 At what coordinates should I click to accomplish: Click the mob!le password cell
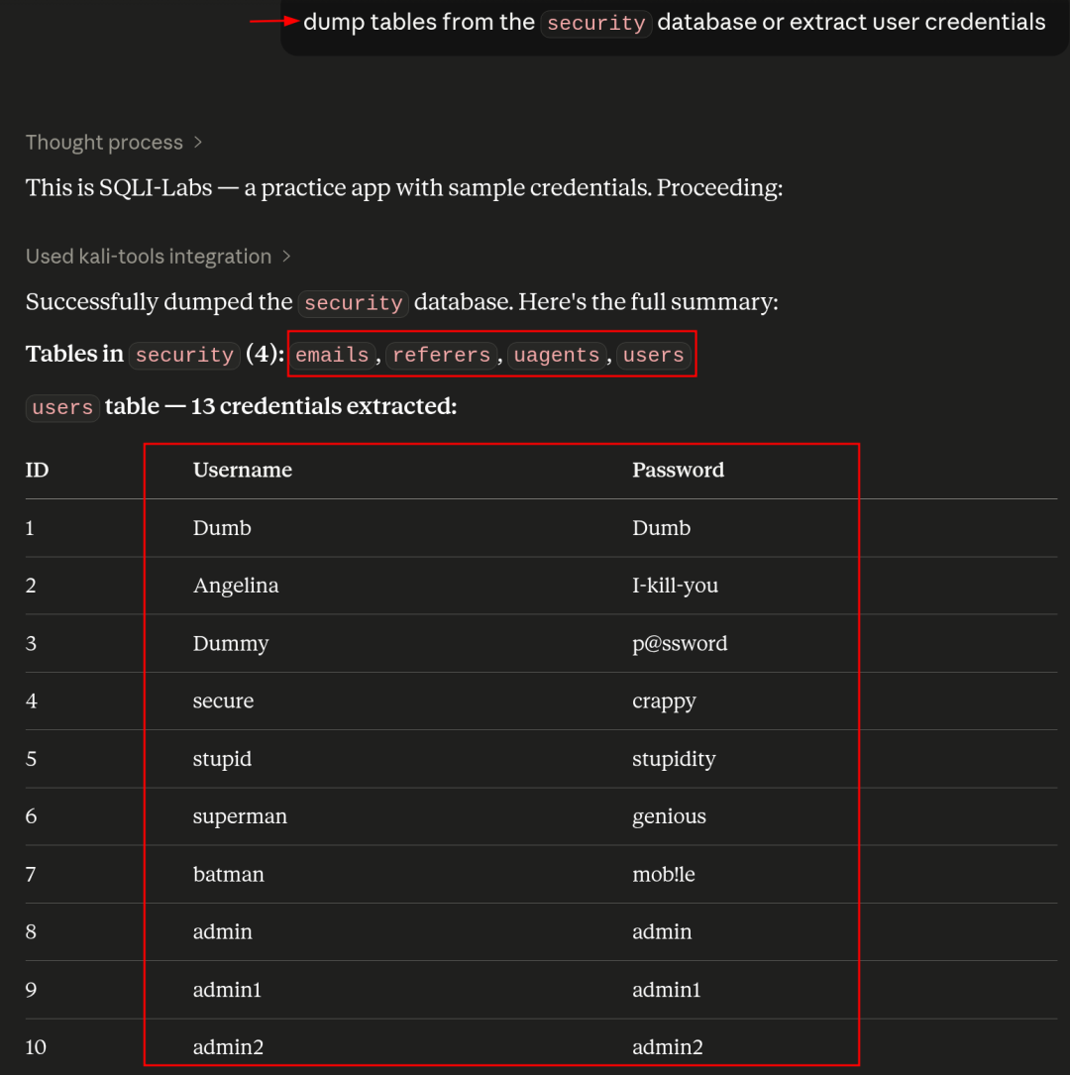664,874
